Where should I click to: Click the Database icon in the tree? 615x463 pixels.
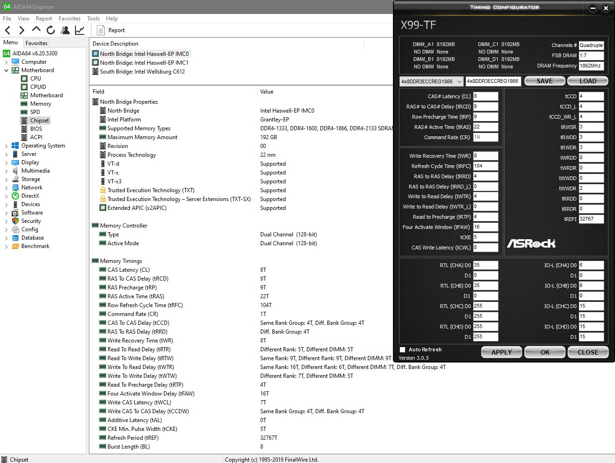tap(15, 238)
